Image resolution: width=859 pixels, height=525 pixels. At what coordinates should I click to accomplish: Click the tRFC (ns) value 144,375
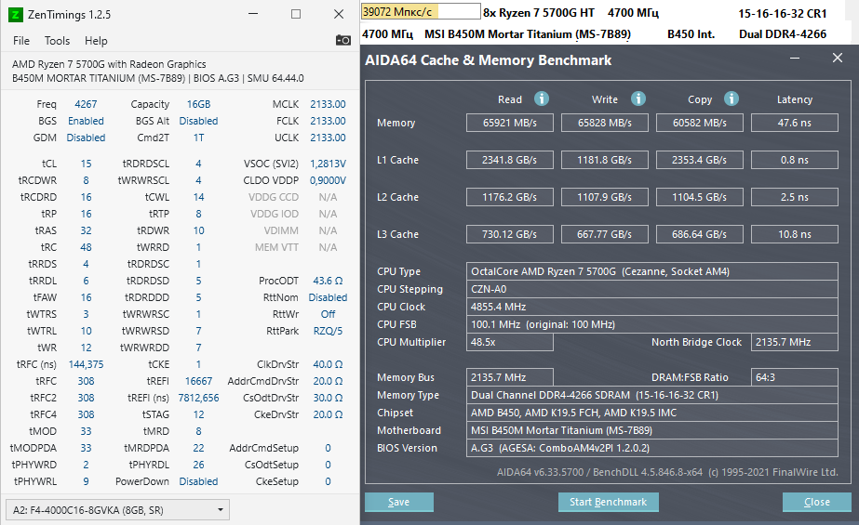click(86, 364)
